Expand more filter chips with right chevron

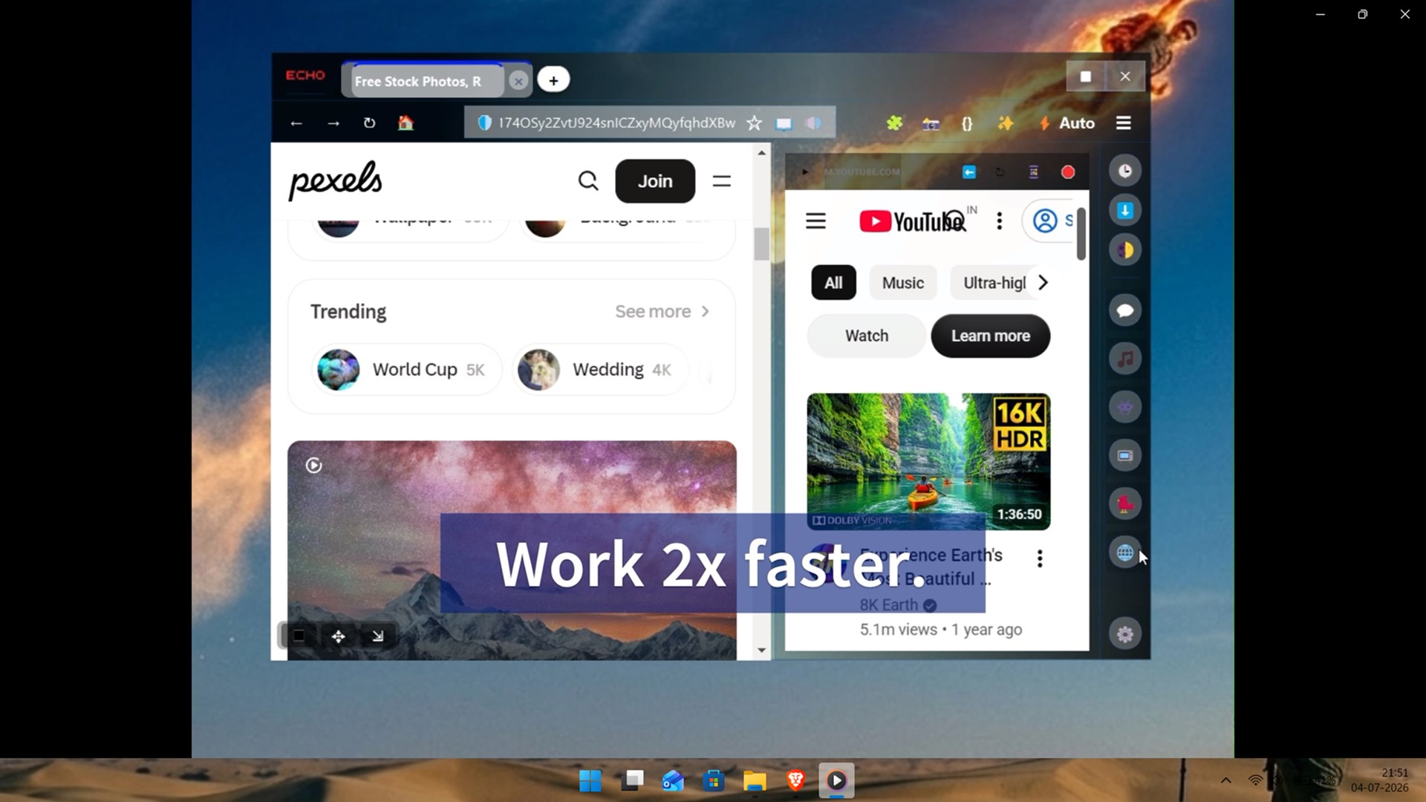click(x=1044, y=283)
